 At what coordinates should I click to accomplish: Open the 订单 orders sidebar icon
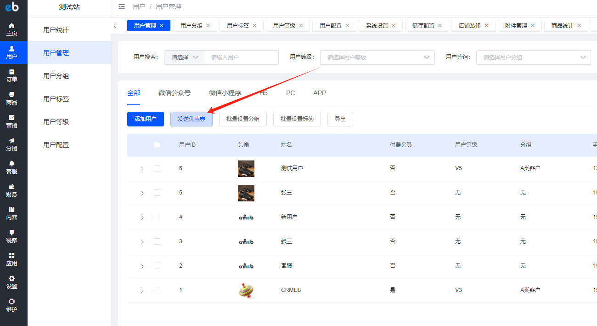pos(12,75)
